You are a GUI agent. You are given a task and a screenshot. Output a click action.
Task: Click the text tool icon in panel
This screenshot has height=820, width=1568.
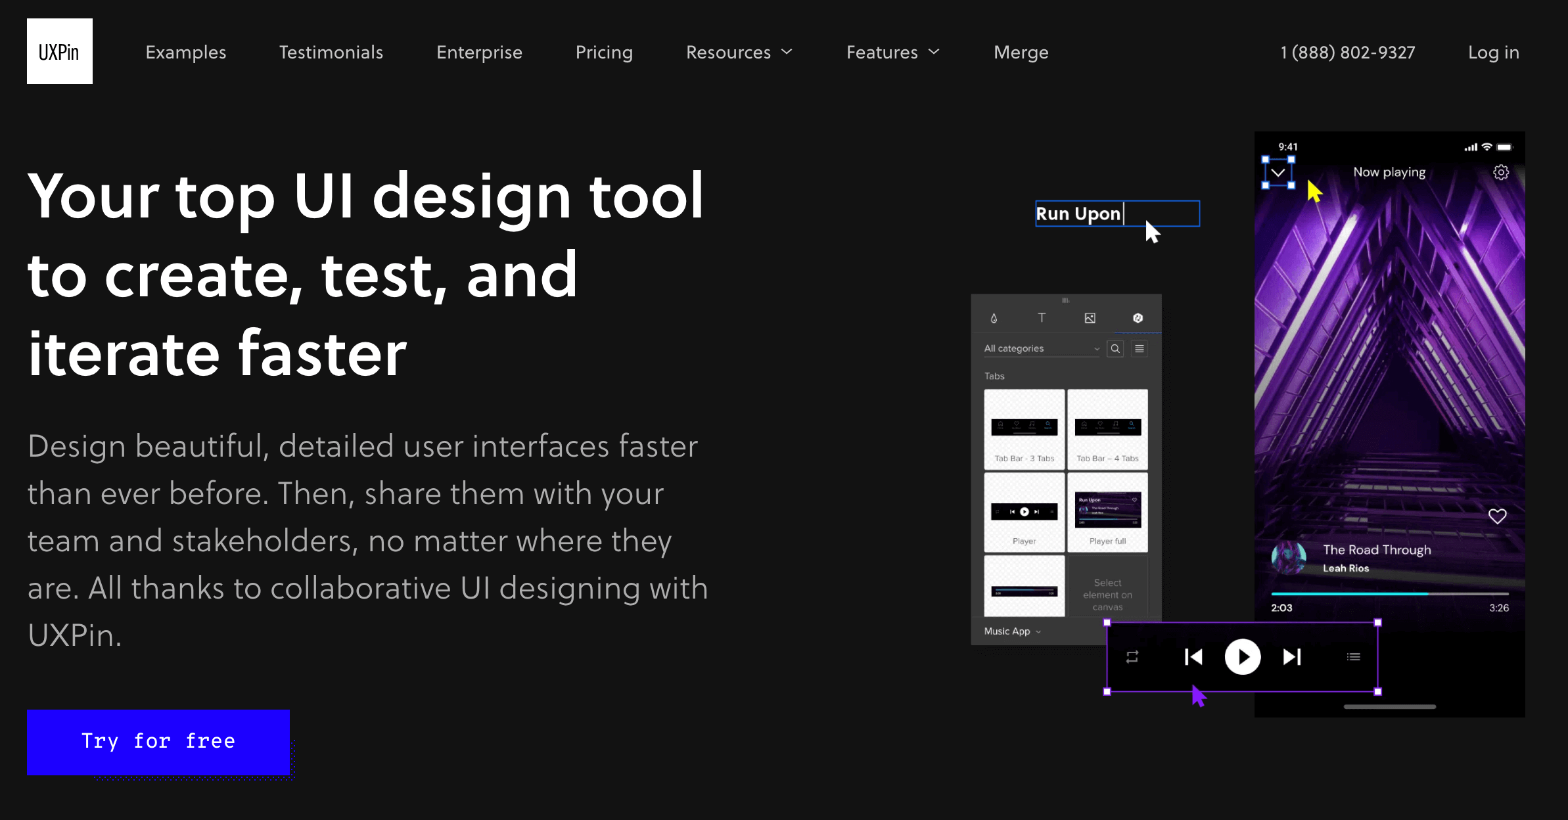tap(1041, 317)
